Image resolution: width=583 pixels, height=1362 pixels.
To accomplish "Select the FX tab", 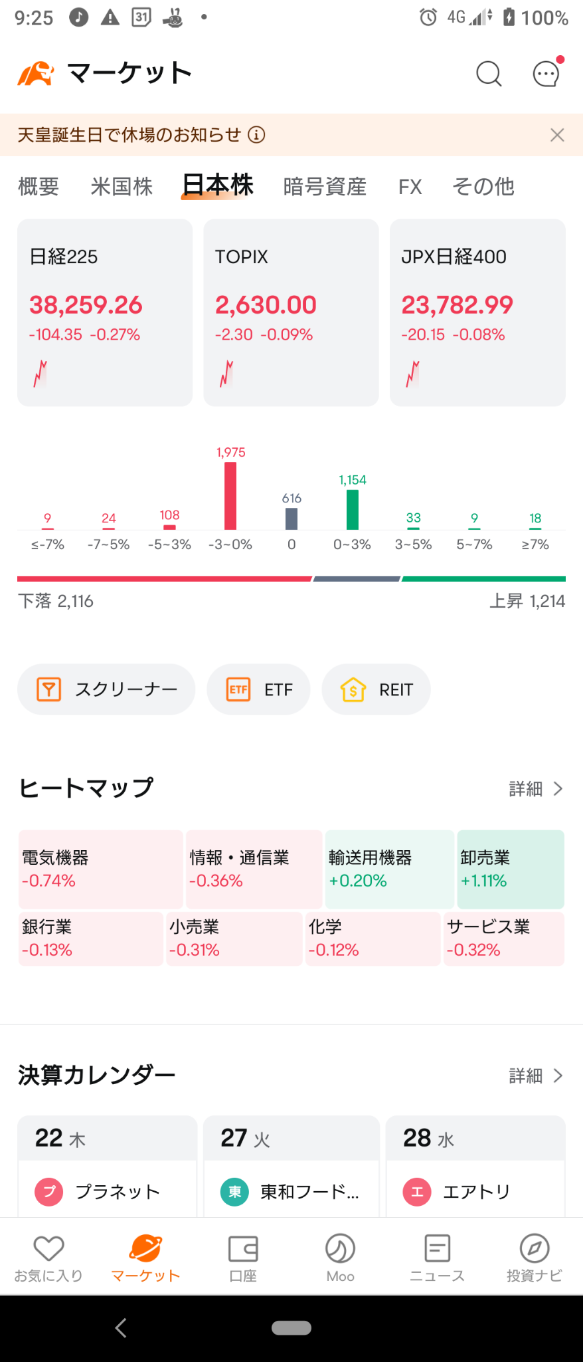I will pyautogui.click(x=410, y=187).
